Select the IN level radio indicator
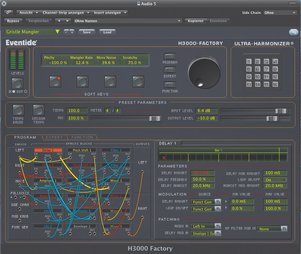Screen dimensions: 301x254 tap(13, 92)
